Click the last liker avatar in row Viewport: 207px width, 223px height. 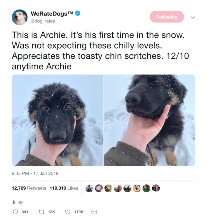156,188
